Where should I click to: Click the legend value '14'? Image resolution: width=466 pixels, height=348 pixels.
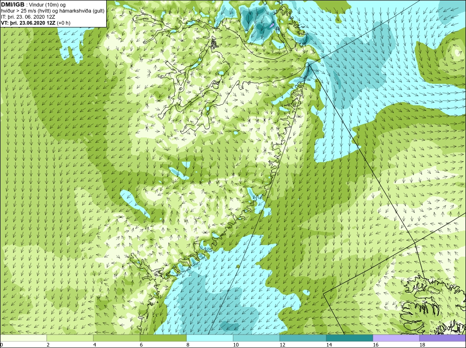(329, 345)
